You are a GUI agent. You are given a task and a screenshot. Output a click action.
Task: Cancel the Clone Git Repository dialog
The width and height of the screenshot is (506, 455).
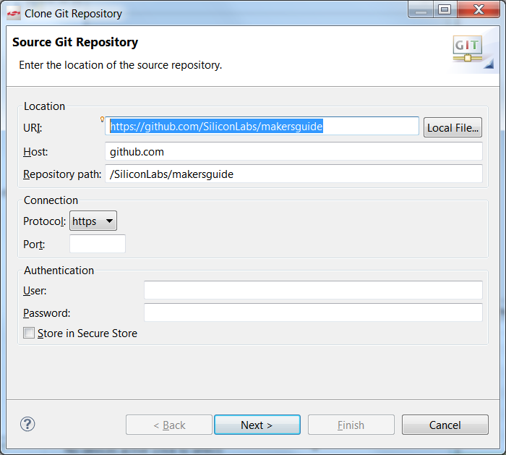tap(445, 425)
